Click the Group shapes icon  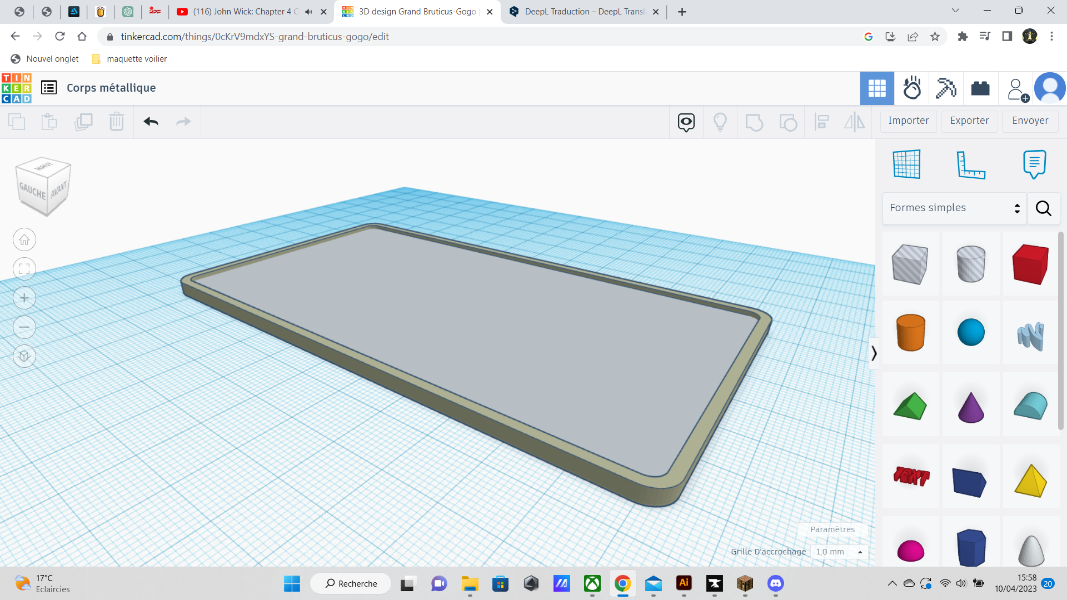point(754,122)
